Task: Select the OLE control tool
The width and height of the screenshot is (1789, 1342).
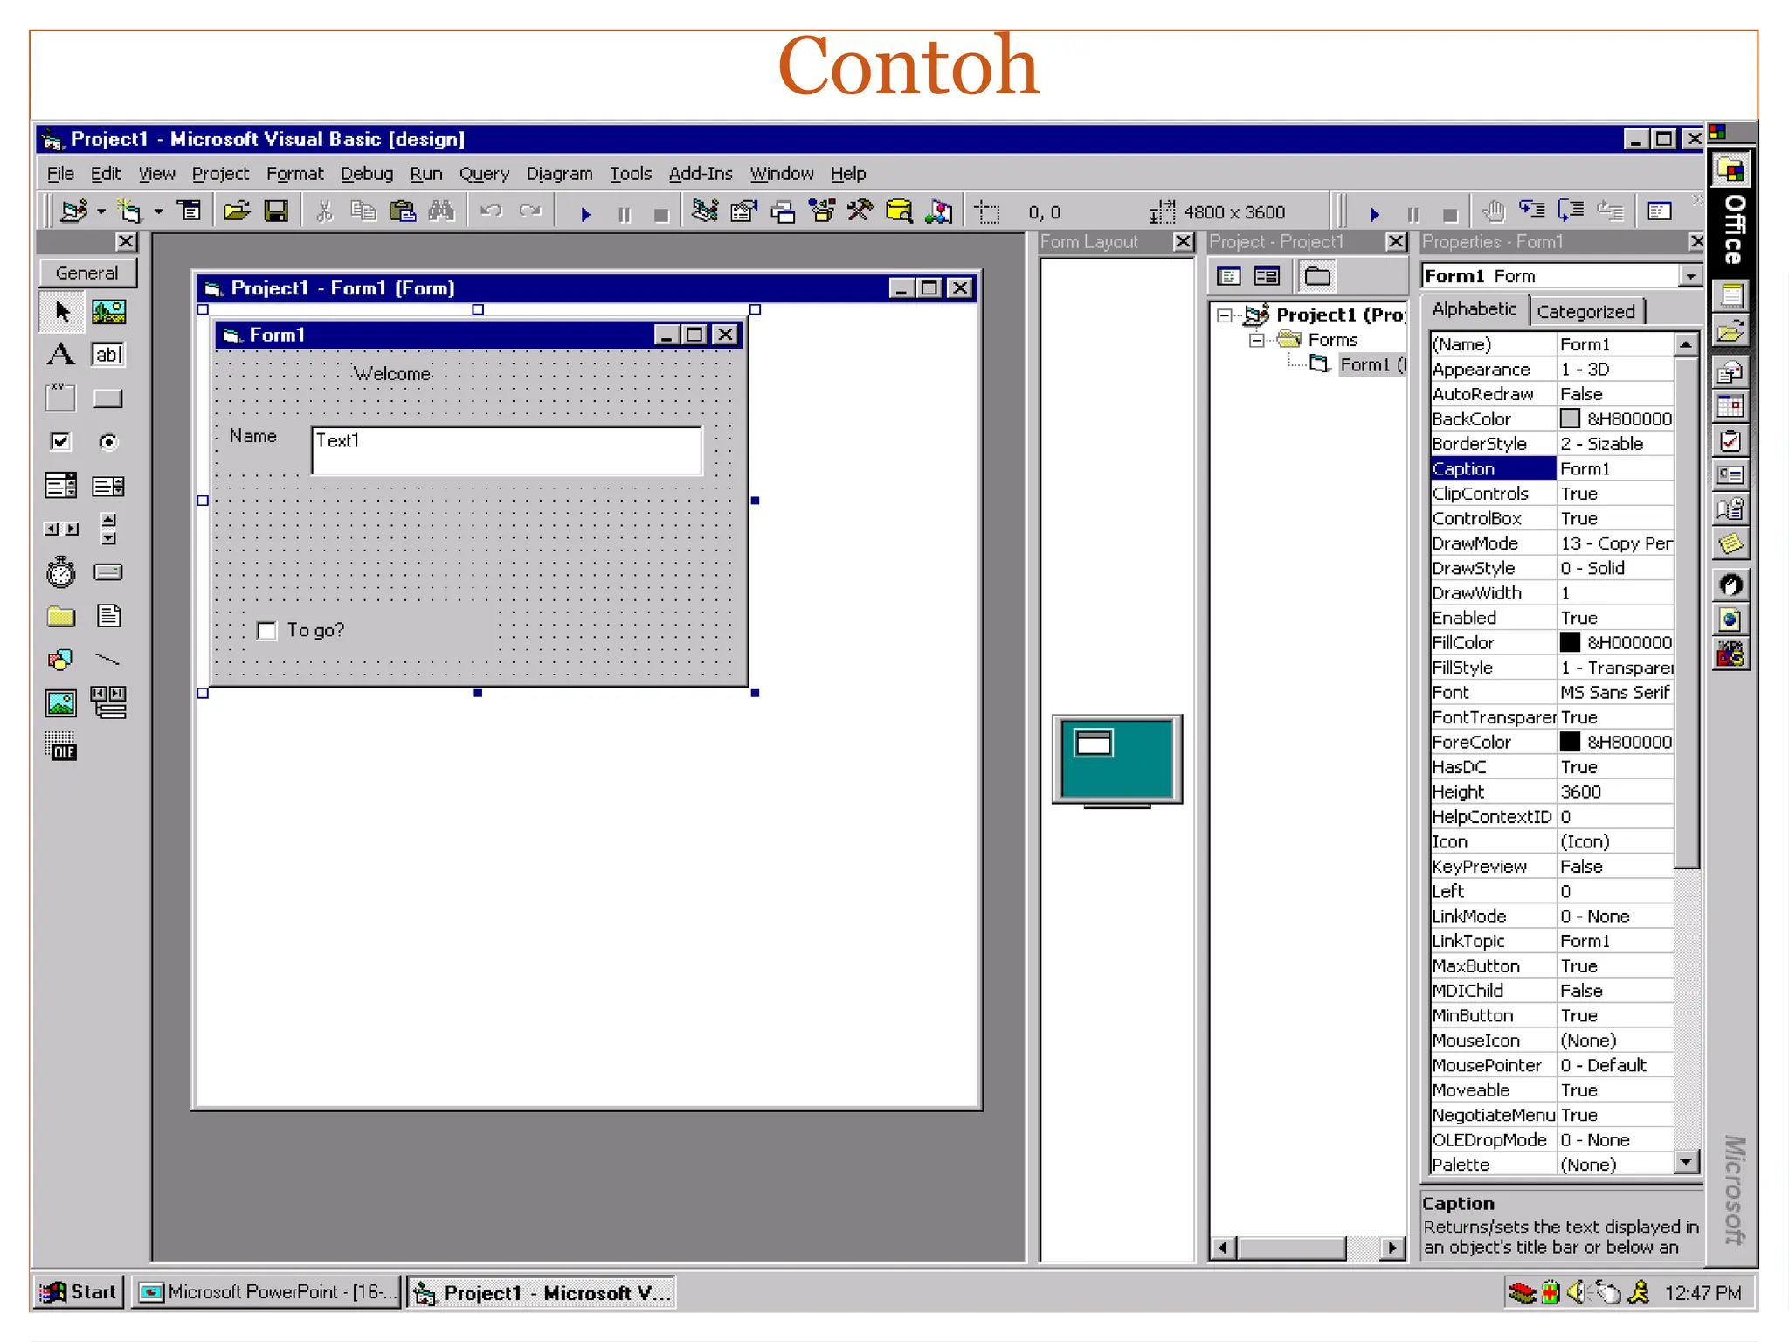Action: click(x=60, y=746)
